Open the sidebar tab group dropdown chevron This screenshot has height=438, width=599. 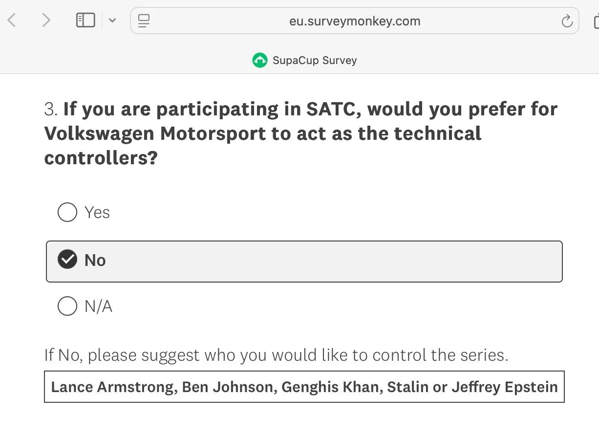pyautogui.click(x=112, y=21)
